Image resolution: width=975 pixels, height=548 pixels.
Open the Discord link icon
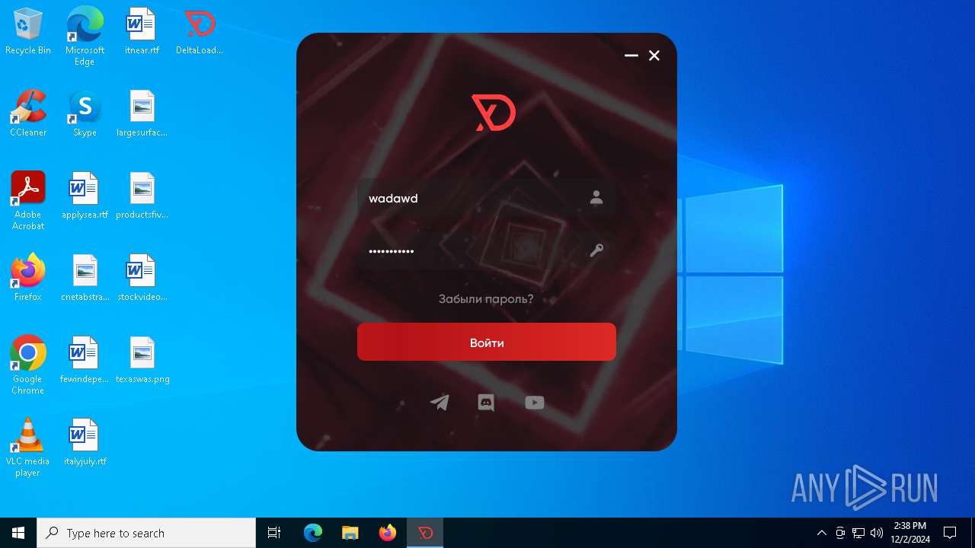[x=486, y=403]
